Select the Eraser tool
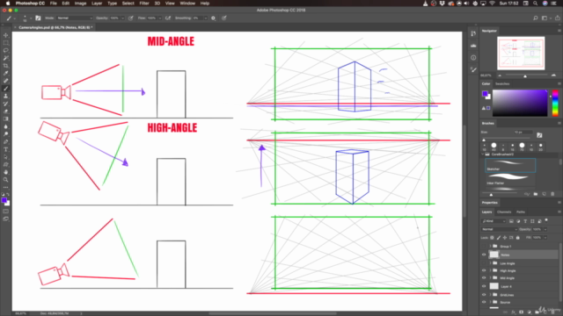 click(6, 111)
